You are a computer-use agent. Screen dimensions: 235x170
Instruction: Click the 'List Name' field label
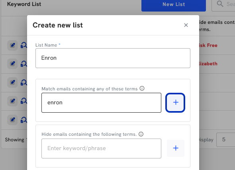click(46, 45)
